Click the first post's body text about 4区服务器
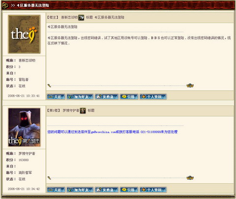Image resolution: width=236 pixels, height=199 pixels. click(139, 40)
